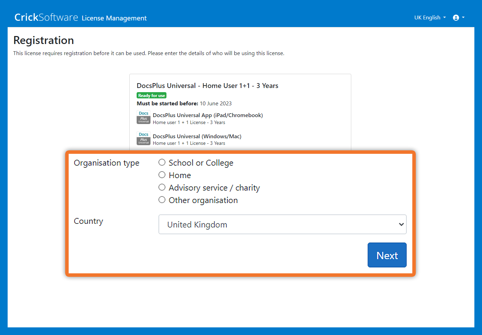Open the user account icon menu
The height and width of the screenshot is (335, 482).
[x=458, y=18]
